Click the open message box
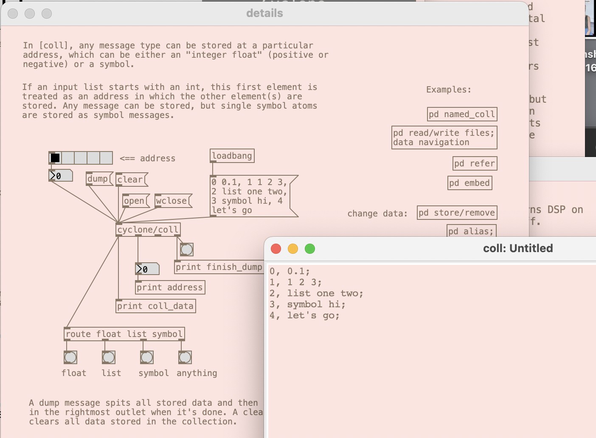 tap(135, 201)
